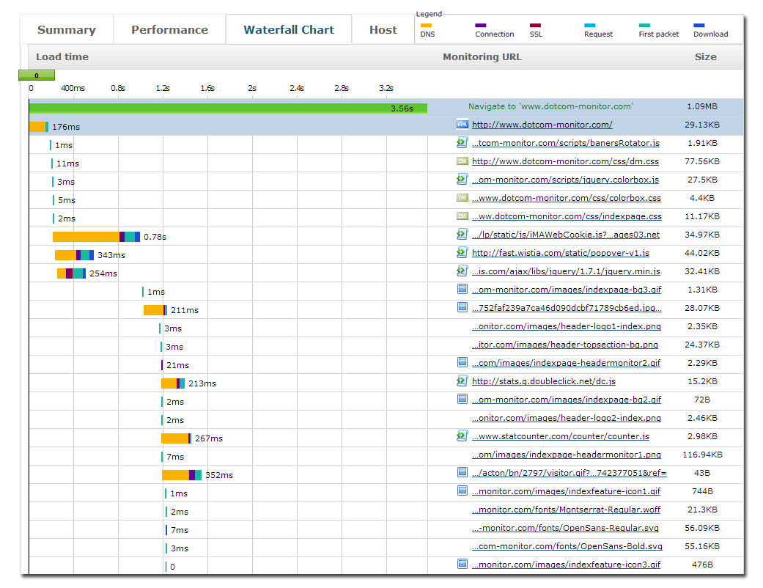Click image icon beside indexfeature-icon3.gif
Image resolution: width=763 pixels, height=588 pixels.
tap(462, 564)
